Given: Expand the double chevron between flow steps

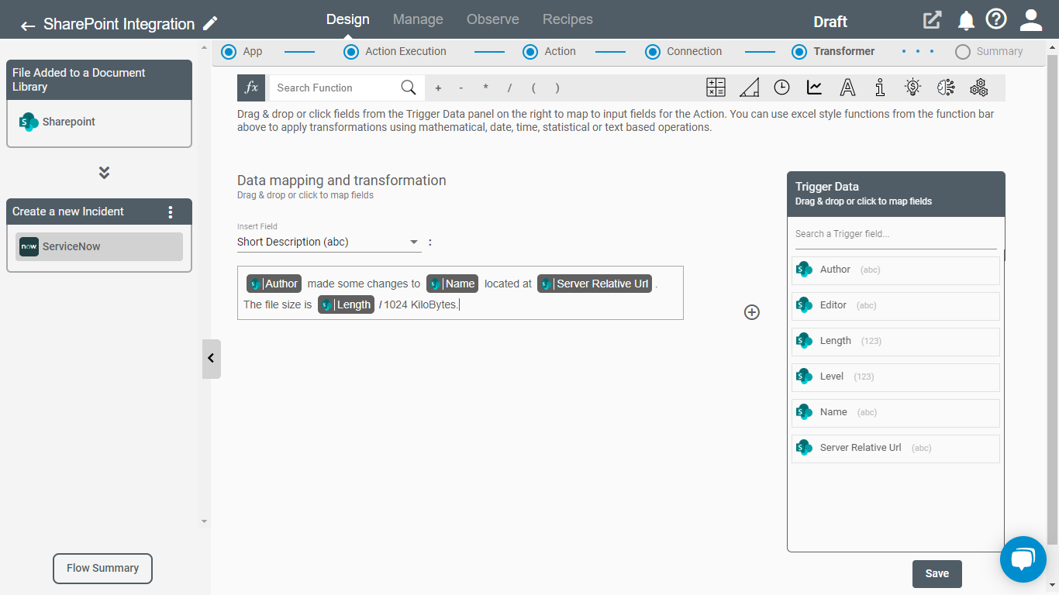Looking at the screenshot, I should coord(104,172).
